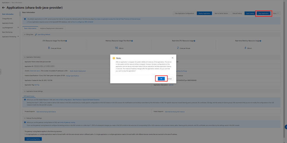Click help icon next to Real-time CPU Resource Usage
The width and height of the screenshot is (287, 143).
[194, 41]
